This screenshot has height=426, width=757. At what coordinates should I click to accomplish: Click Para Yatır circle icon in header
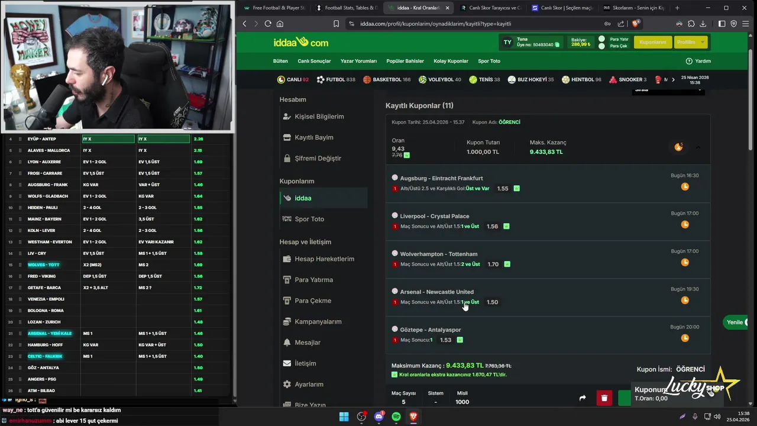click(601, 39)
